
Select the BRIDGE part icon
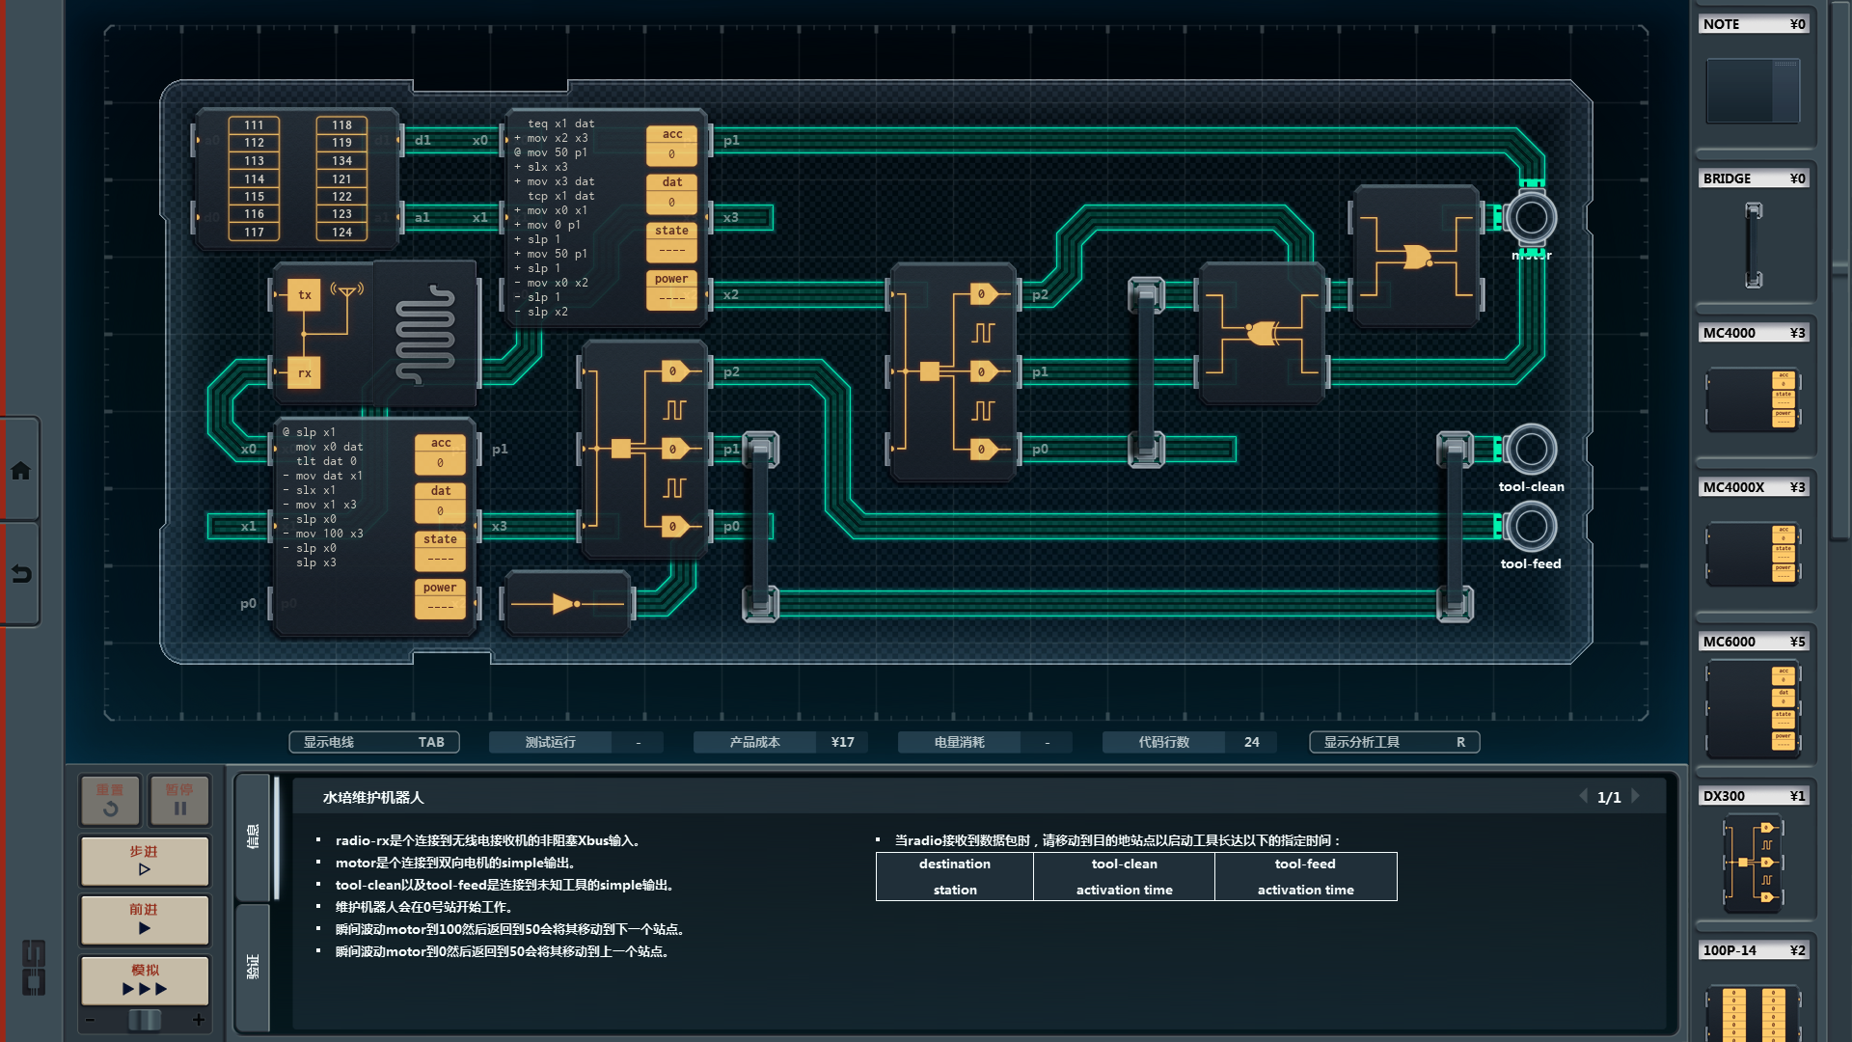(1753, 245)
